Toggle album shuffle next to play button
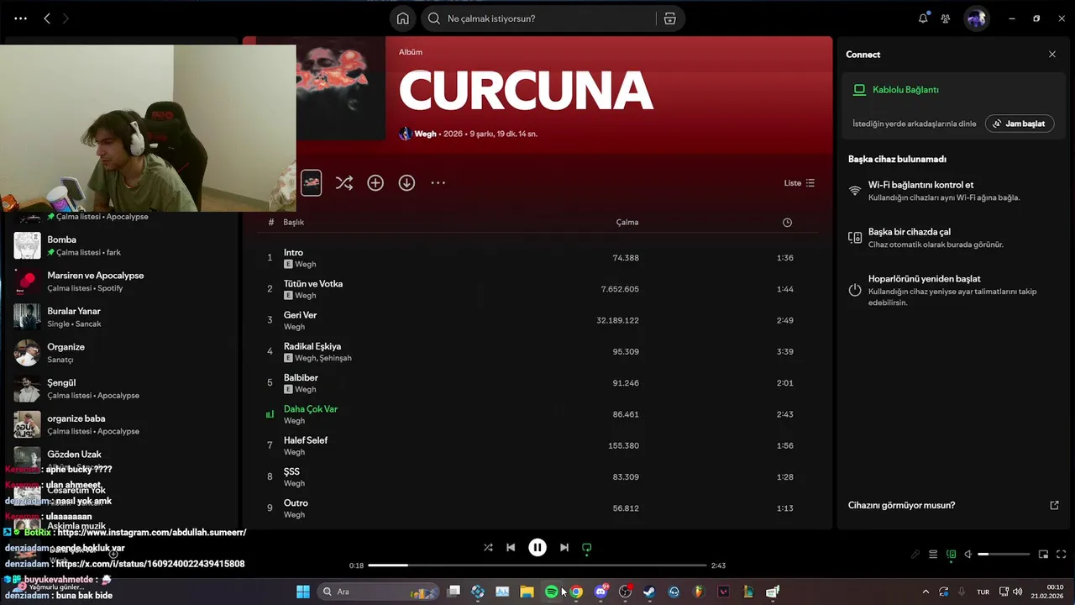The height and width of the screenshot is (605, 1075). point(343,182)
